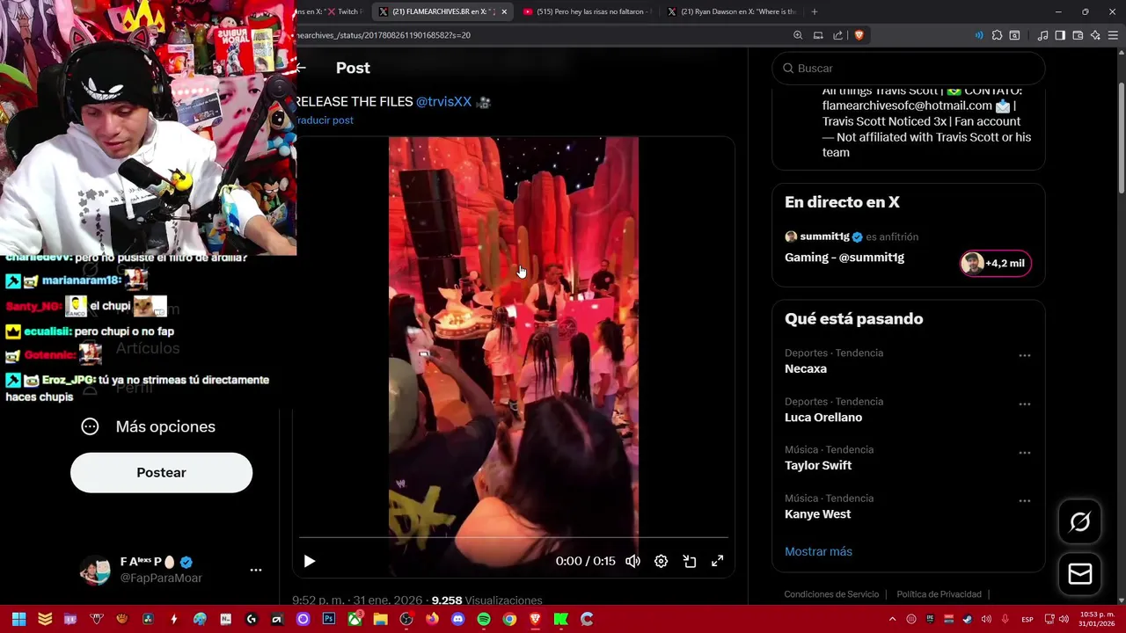Click Mostrar más under trends
This screenshot has height=633, width=1126.
point(818,551)
